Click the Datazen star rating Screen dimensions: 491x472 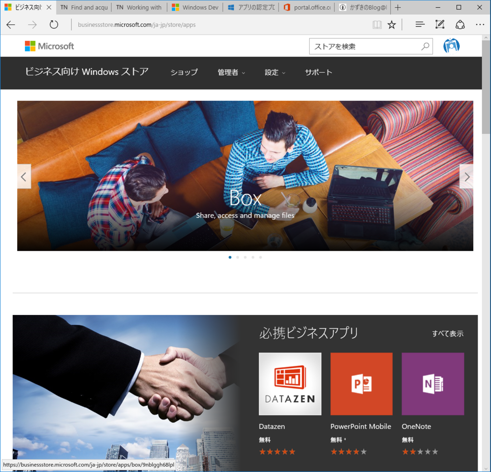[277, 452]
